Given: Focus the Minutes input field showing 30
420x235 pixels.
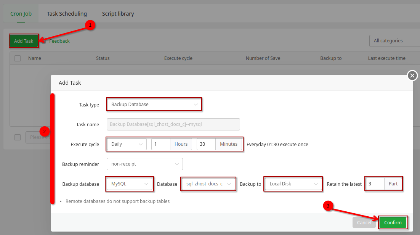Looking at the screenshot, I should pos(206,144).
